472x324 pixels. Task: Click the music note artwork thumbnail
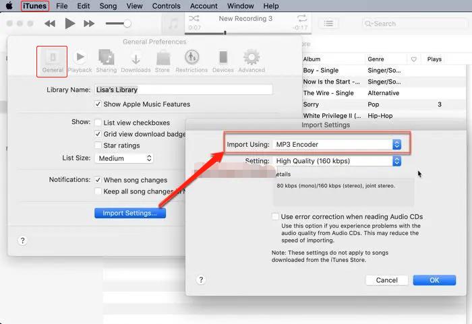point(173,24)
